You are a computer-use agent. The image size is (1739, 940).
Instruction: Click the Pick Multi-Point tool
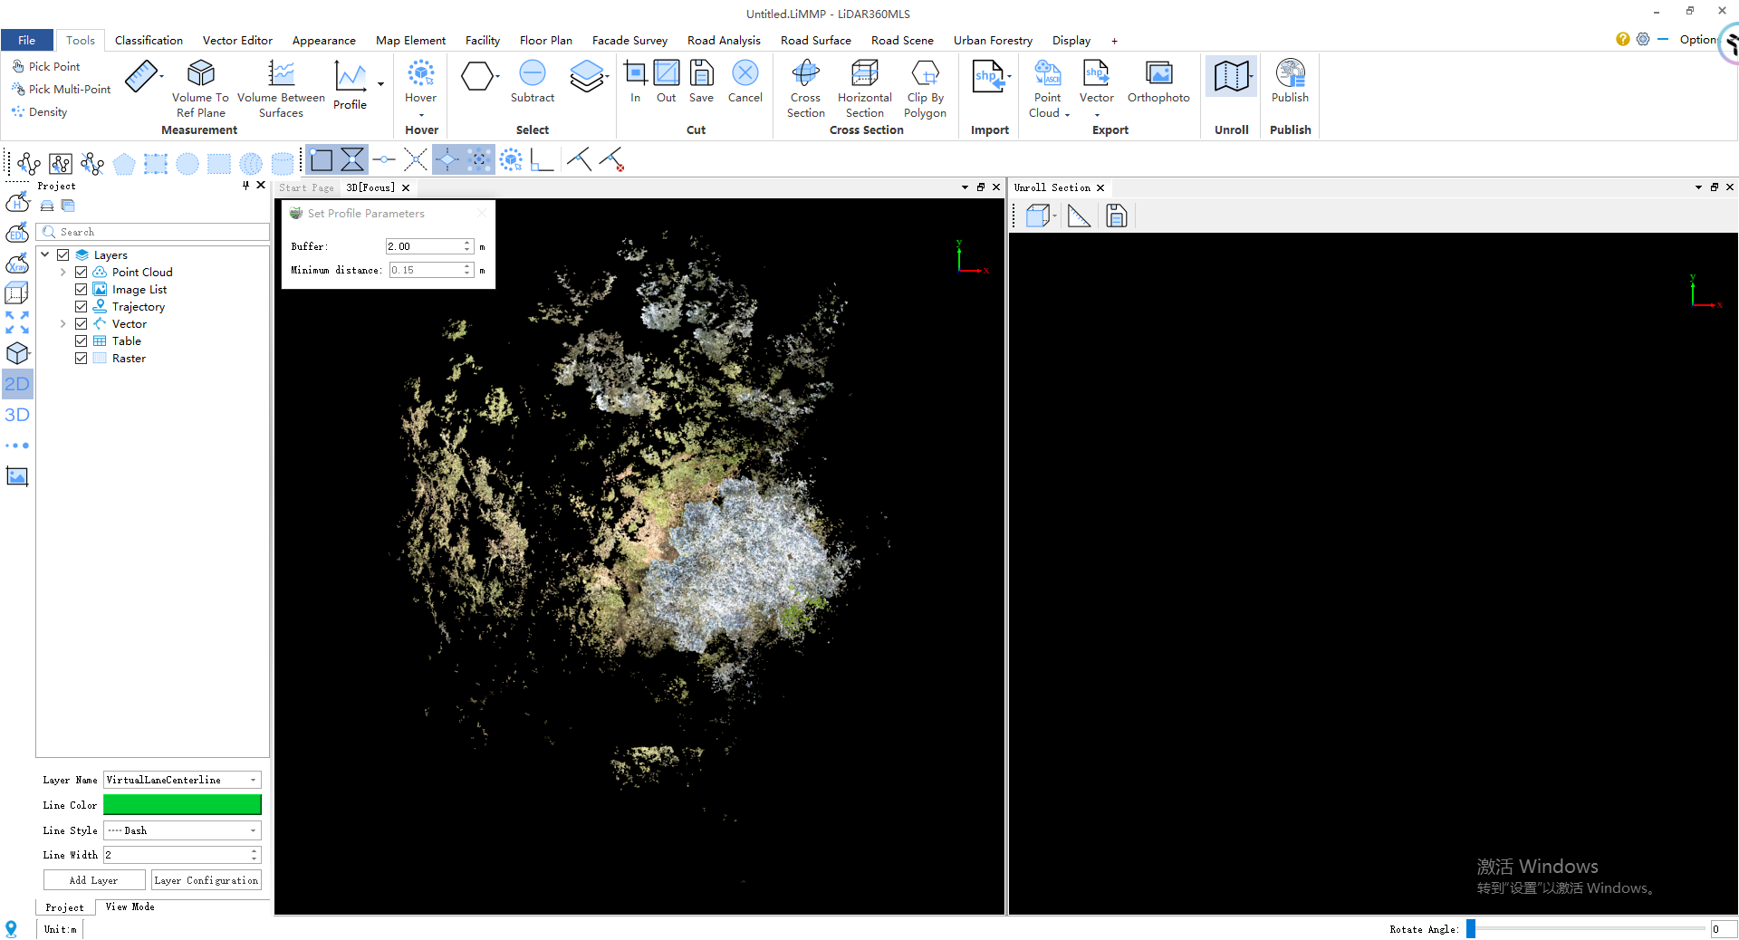pyautogui.click(x=62, y=89)
